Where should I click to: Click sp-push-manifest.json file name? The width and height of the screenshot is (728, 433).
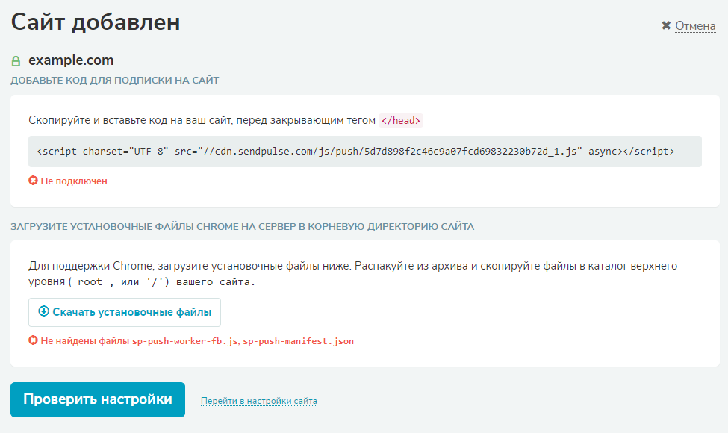(x=298, y=341)
